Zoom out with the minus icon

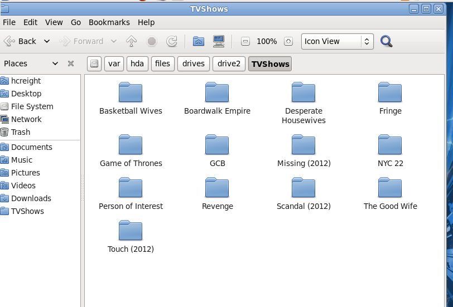245,42
